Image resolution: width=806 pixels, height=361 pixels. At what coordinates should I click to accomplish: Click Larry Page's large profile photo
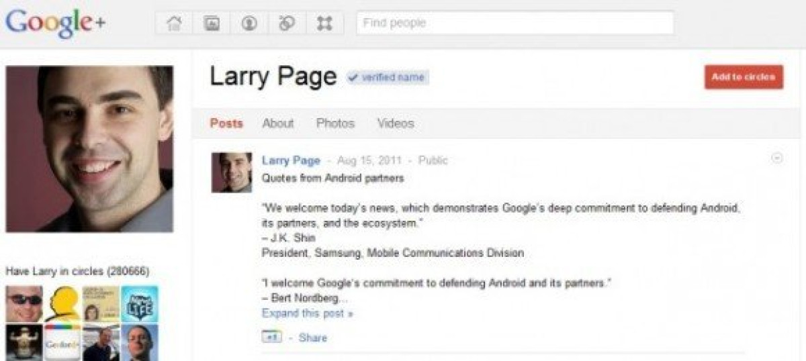[x=89, y=149]
